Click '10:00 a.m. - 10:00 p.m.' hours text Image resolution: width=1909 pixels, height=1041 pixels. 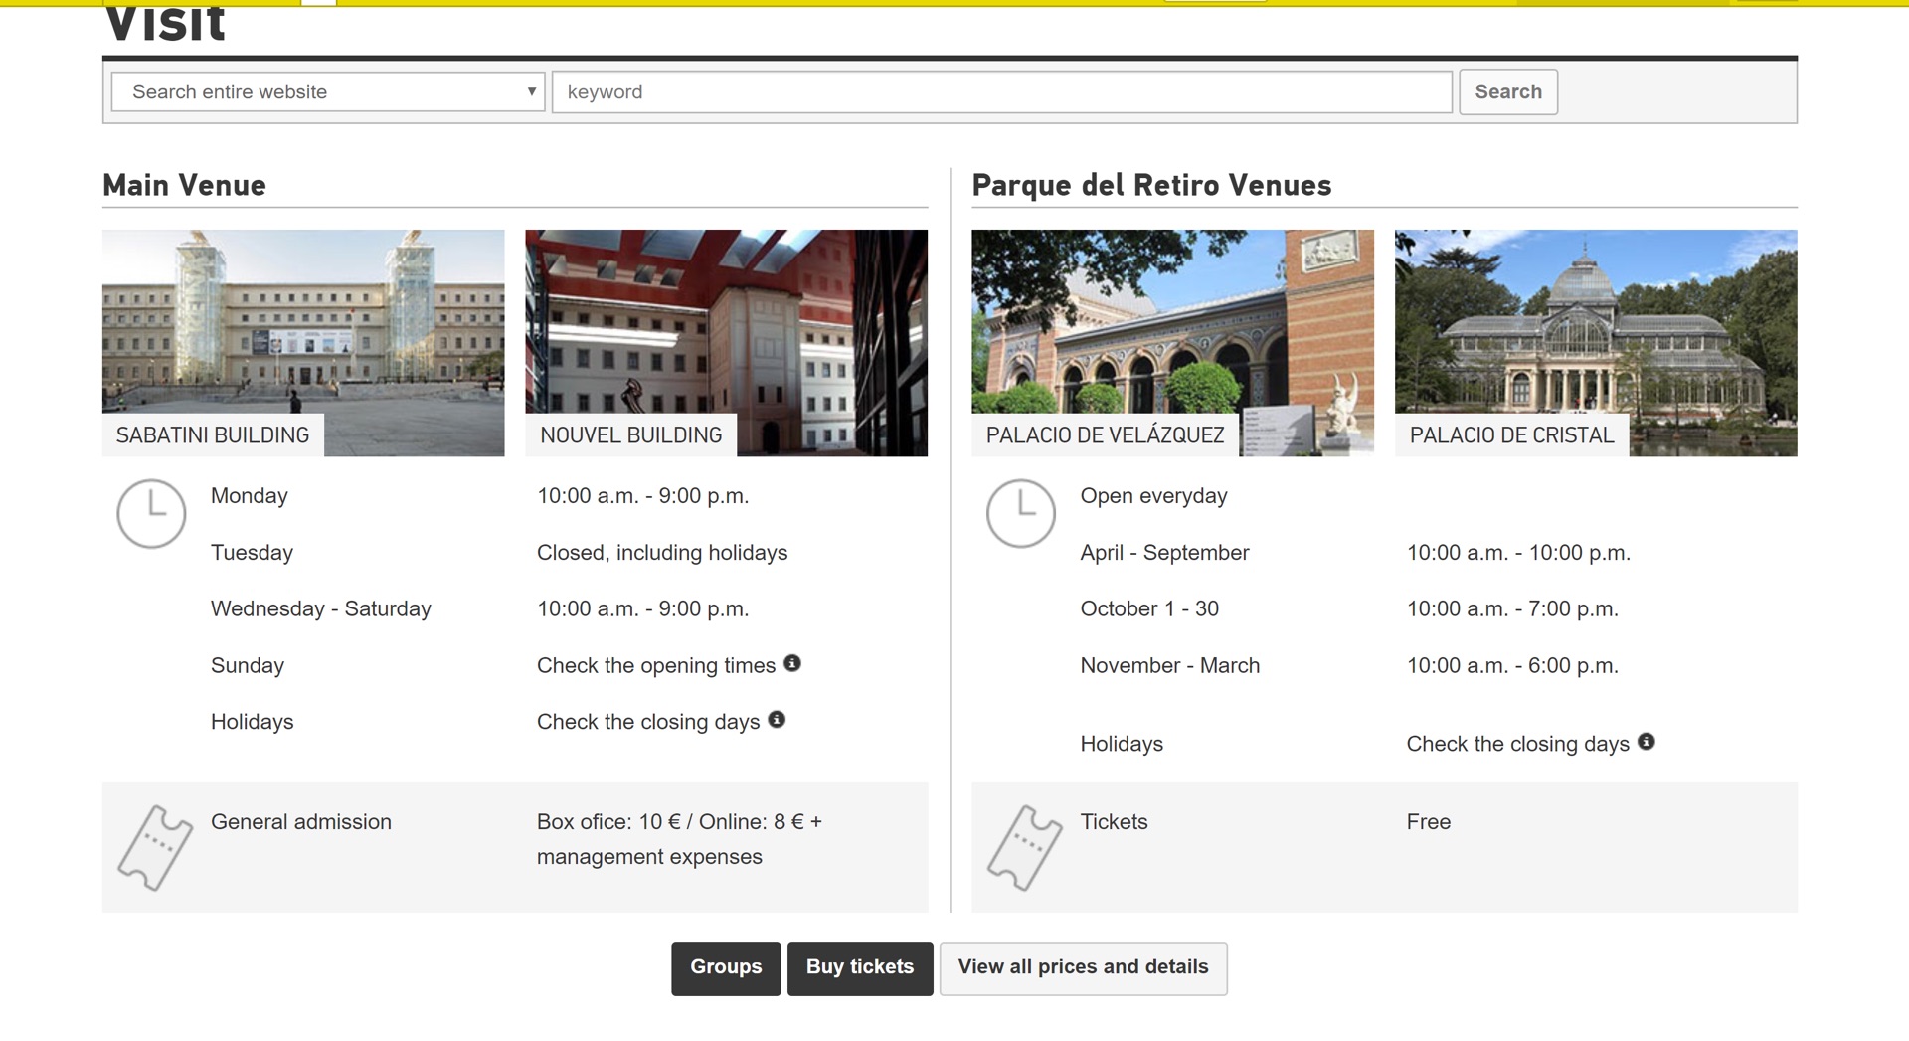1518,553
